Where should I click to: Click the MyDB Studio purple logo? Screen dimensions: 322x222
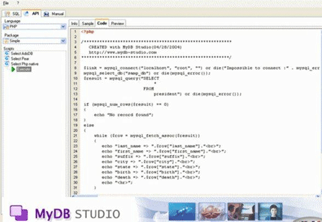pos(19,213)
